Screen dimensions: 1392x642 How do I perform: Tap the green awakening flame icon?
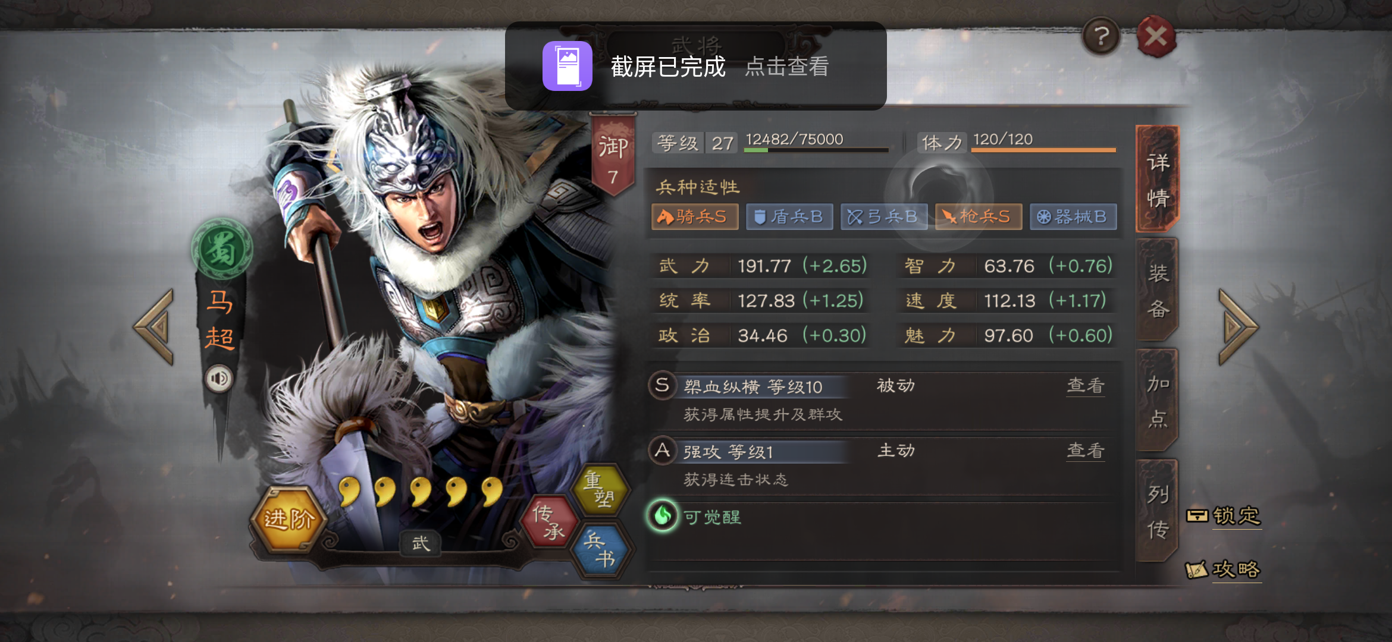pos(662,515)
